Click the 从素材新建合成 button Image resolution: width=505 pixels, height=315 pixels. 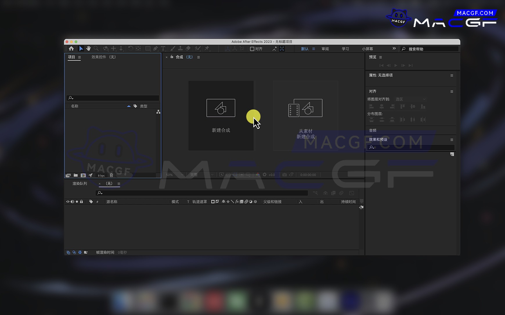(305, 116)
